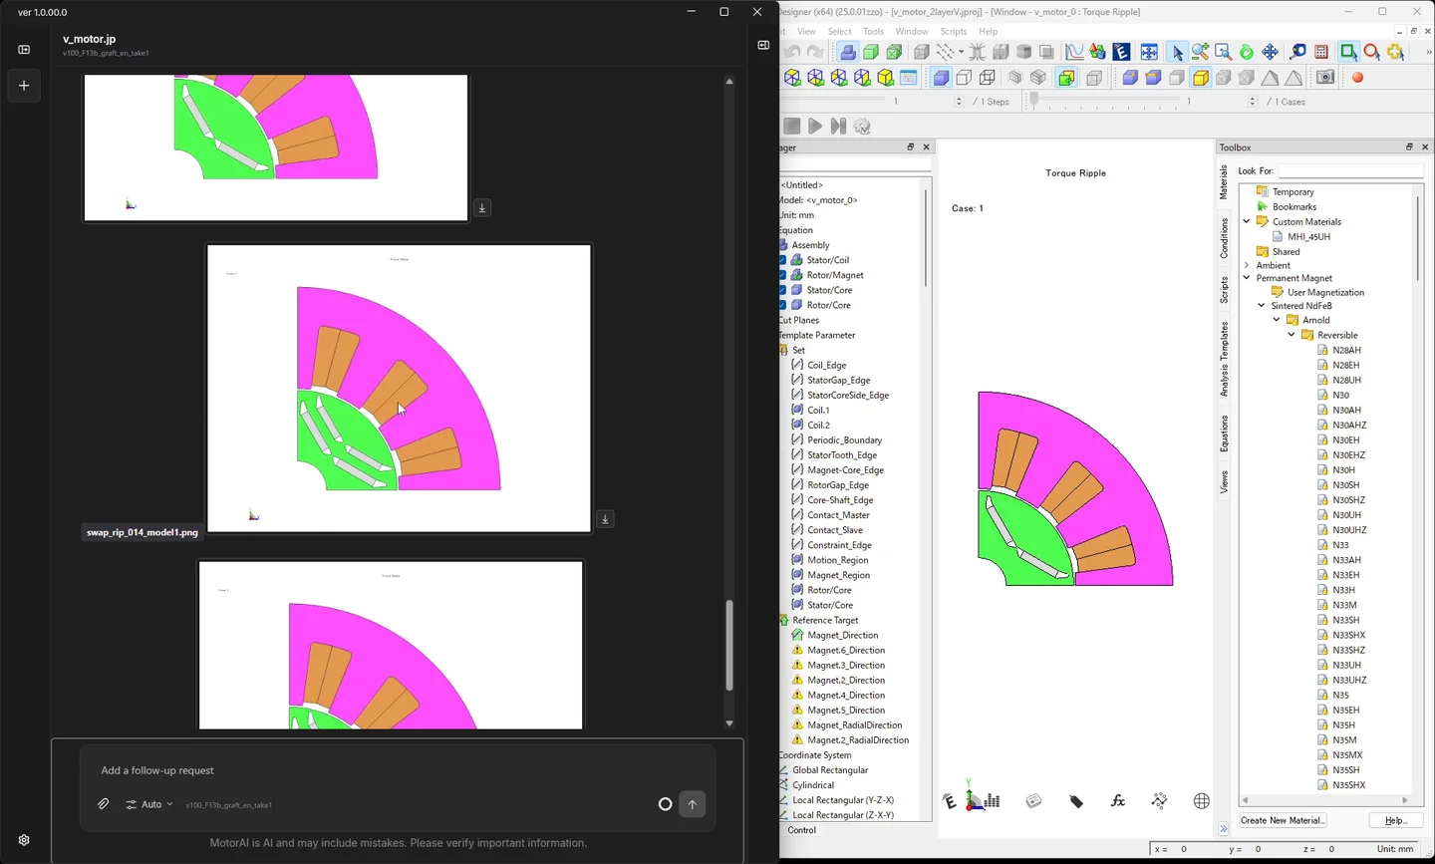Collapse the Permanent Magnet category
Screen dimensions: 1435x864
coord(1247,278)
